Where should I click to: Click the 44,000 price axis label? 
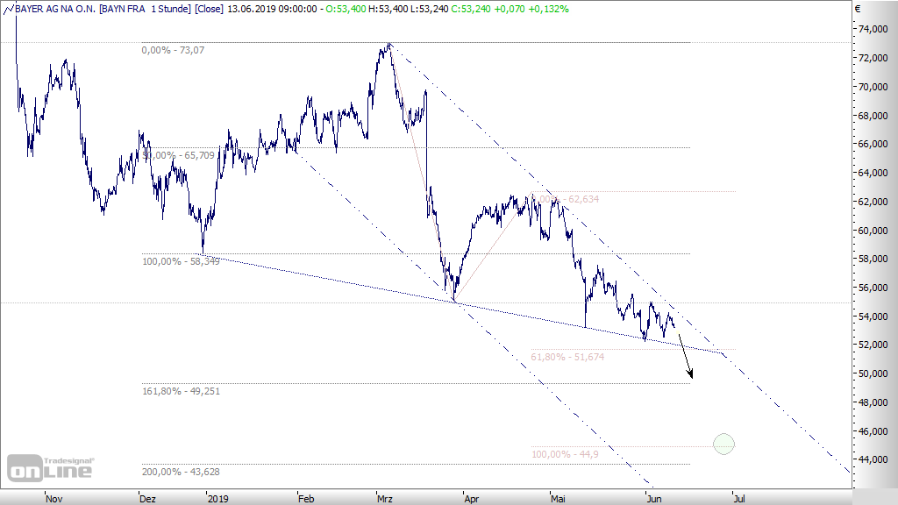click(x=873, y=459)
